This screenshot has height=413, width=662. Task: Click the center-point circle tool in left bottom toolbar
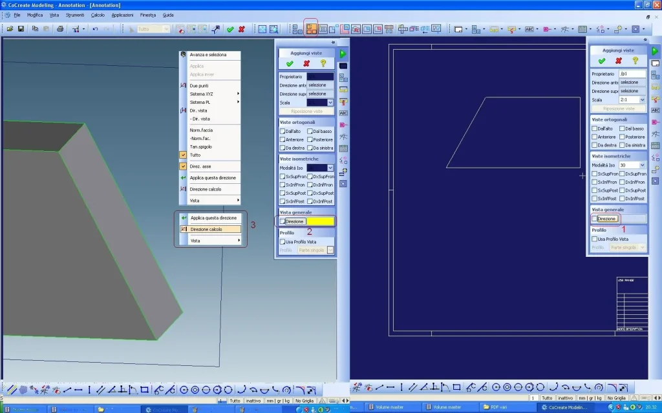[184, 390]
